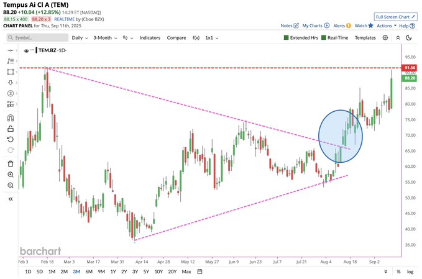Select the numbered circle annotation tool

11,93
